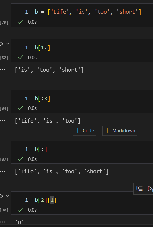Click execution count [87]

point(4,159)
